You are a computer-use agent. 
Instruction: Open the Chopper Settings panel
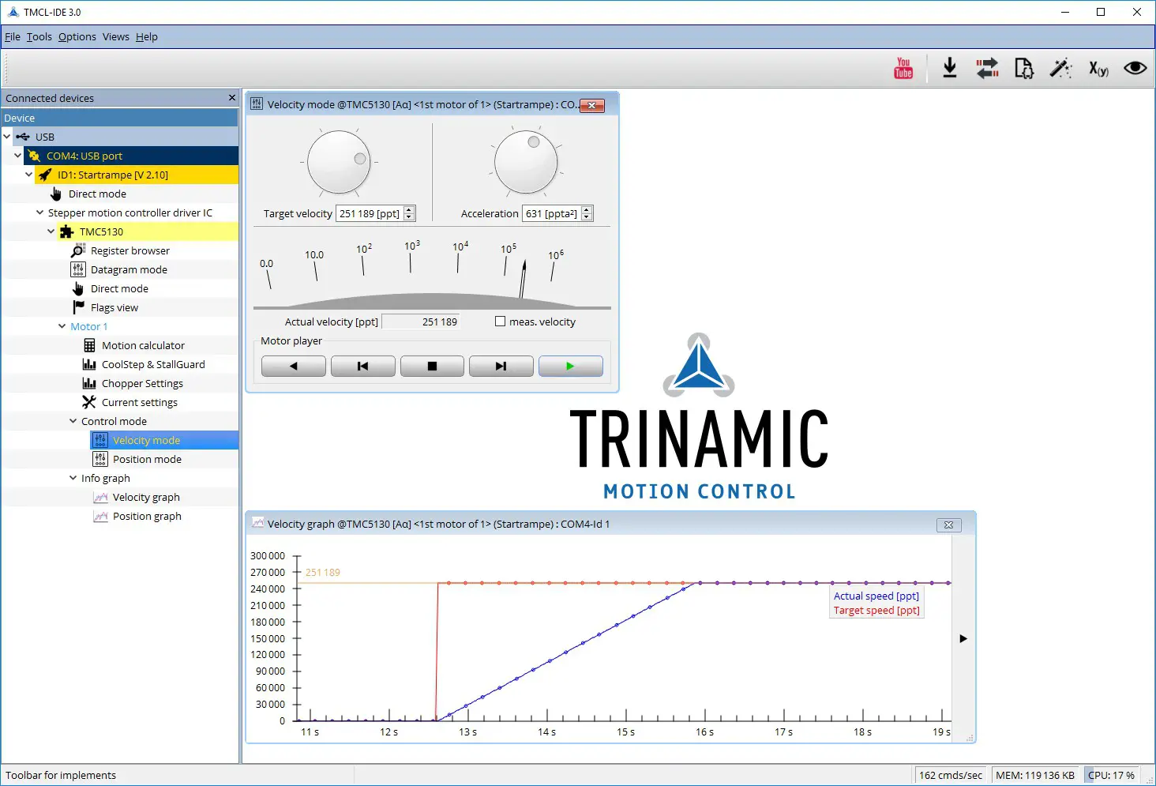[x=144, y=383]
